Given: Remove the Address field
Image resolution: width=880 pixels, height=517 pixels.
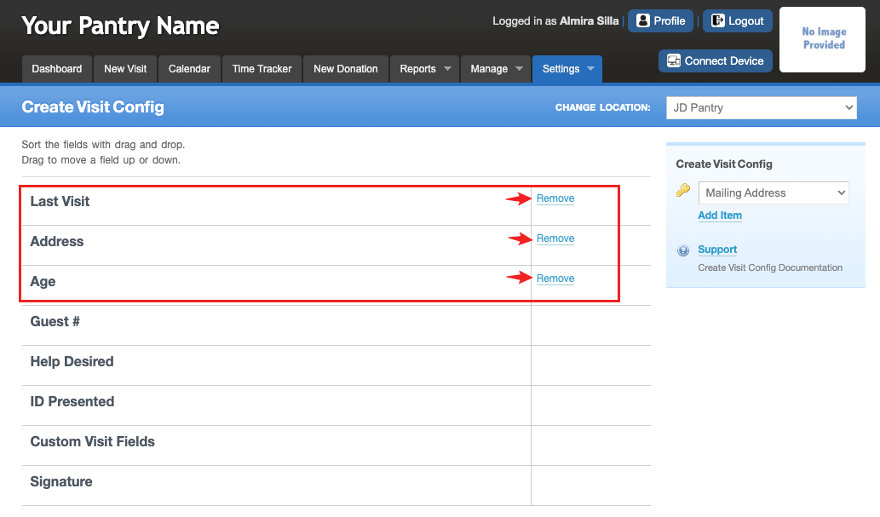Looking at the screenshot, I should point(555,238).
